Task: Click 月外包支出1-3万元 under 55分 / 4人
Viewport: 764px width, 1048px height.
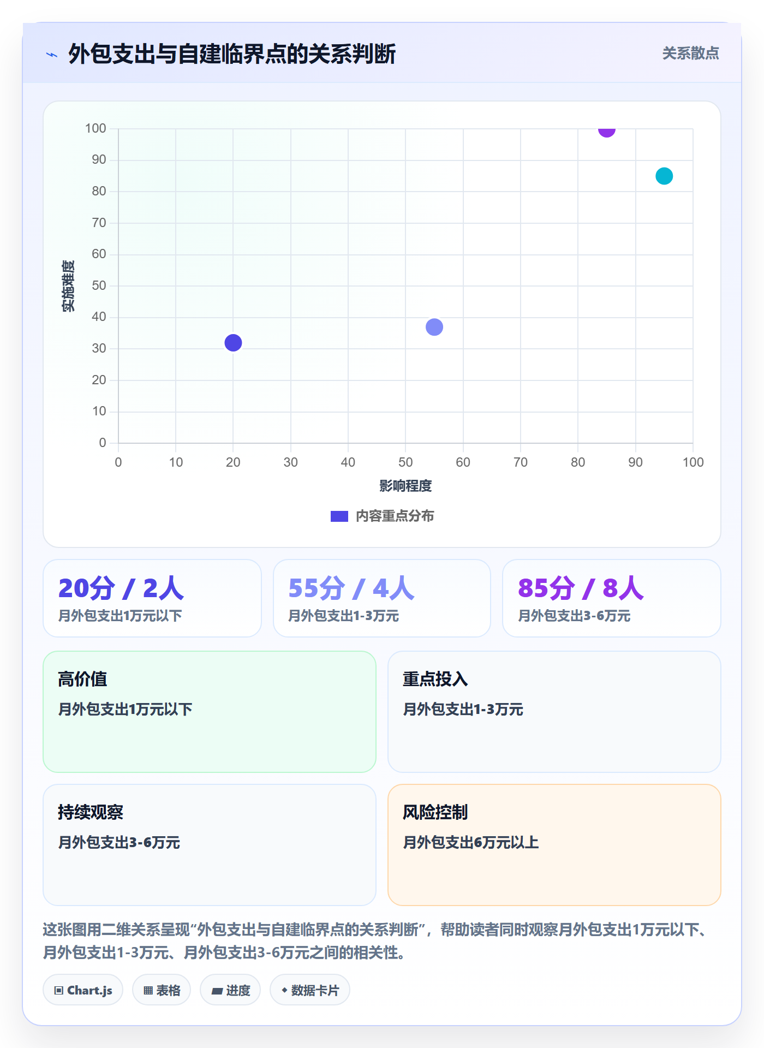Action: click(x=344, y=616)
